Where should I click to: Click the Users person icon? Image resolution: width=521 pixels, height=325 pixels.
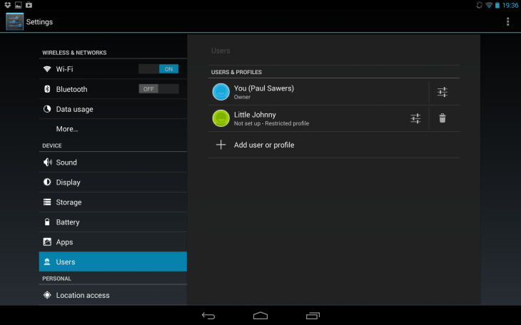[x=47, y=262]
